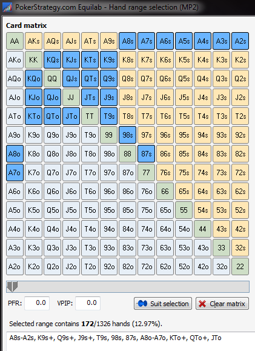Toggle the 22 pocket pair cell

(x=240, y=267)
